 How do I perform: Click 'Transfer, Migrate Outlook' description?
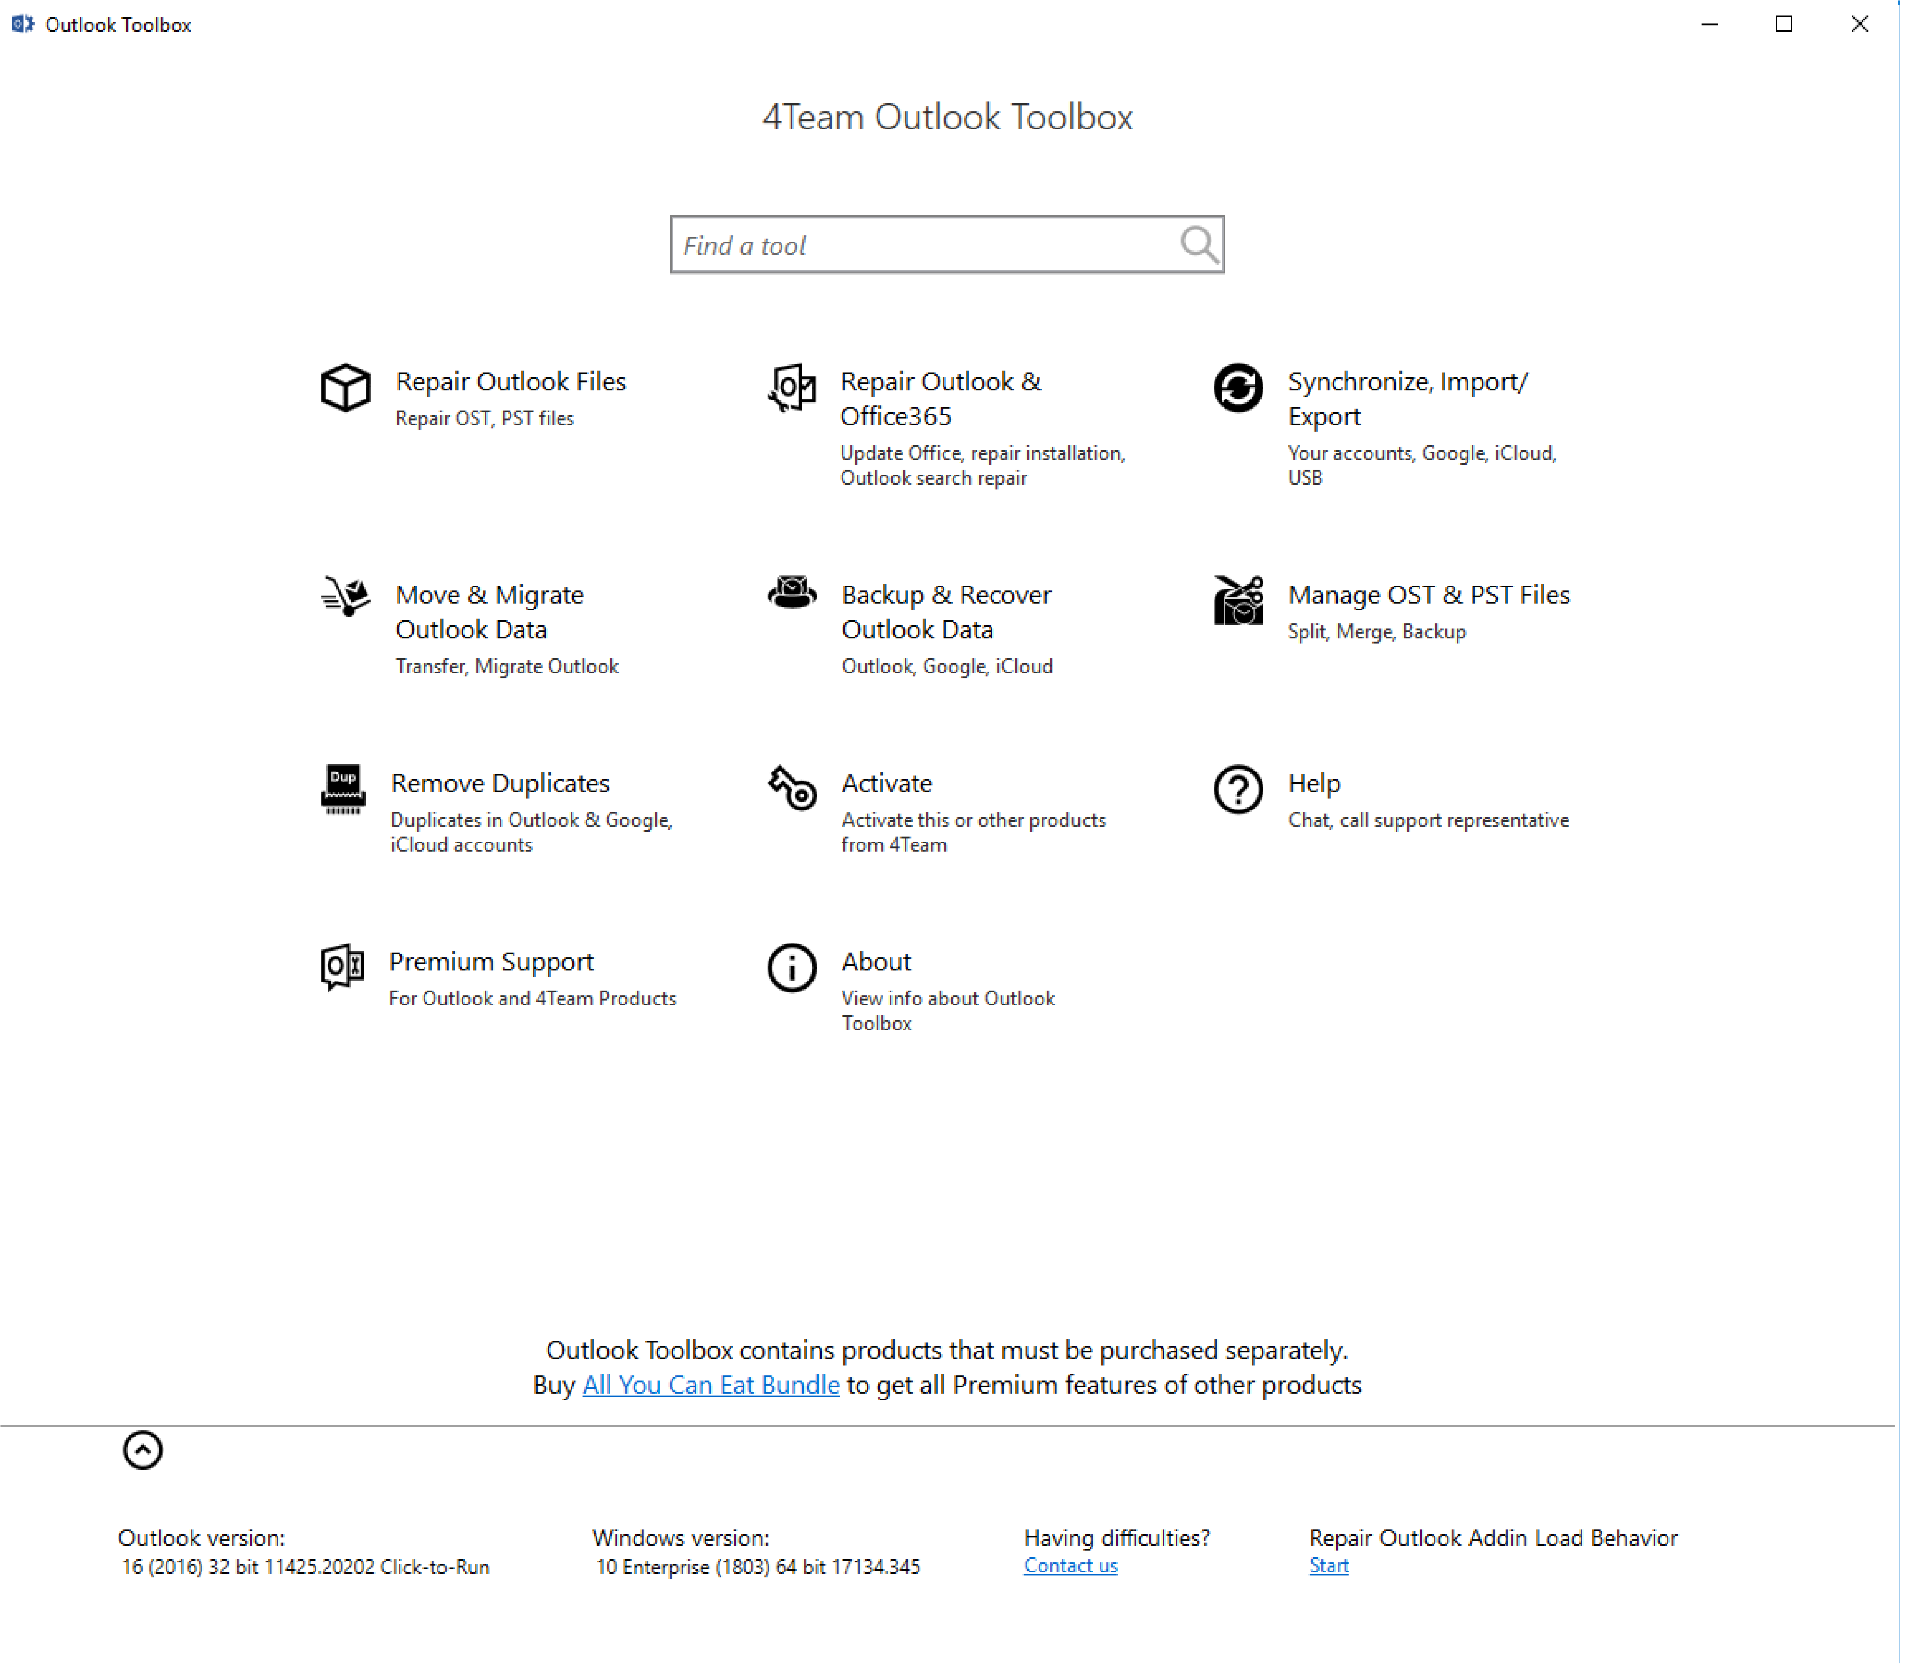point(506,667)
